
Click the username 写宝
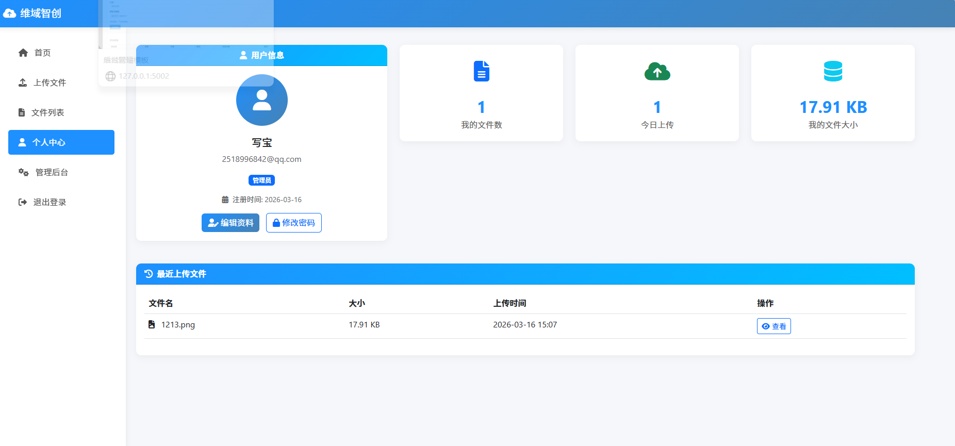[262, 143]
